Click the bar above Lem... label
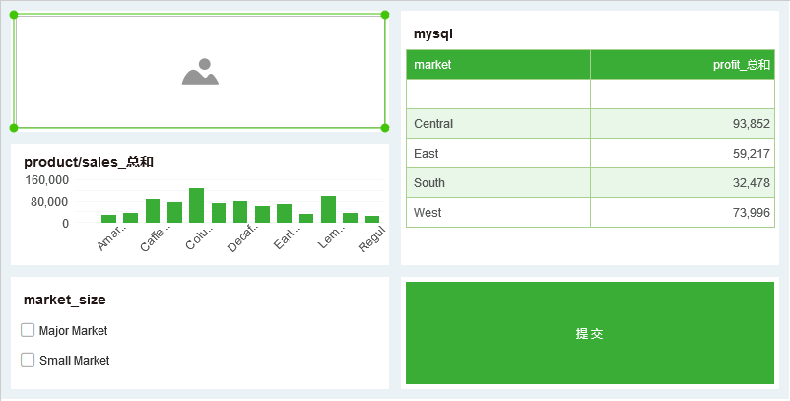This screenshot has height=401, width=790. pos(328,209)
